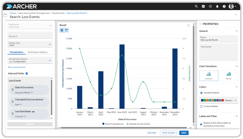The image size is (243, 139).
Task: Switch Result to table view icon
Action: pyautogui.click(x=66, y=30)
